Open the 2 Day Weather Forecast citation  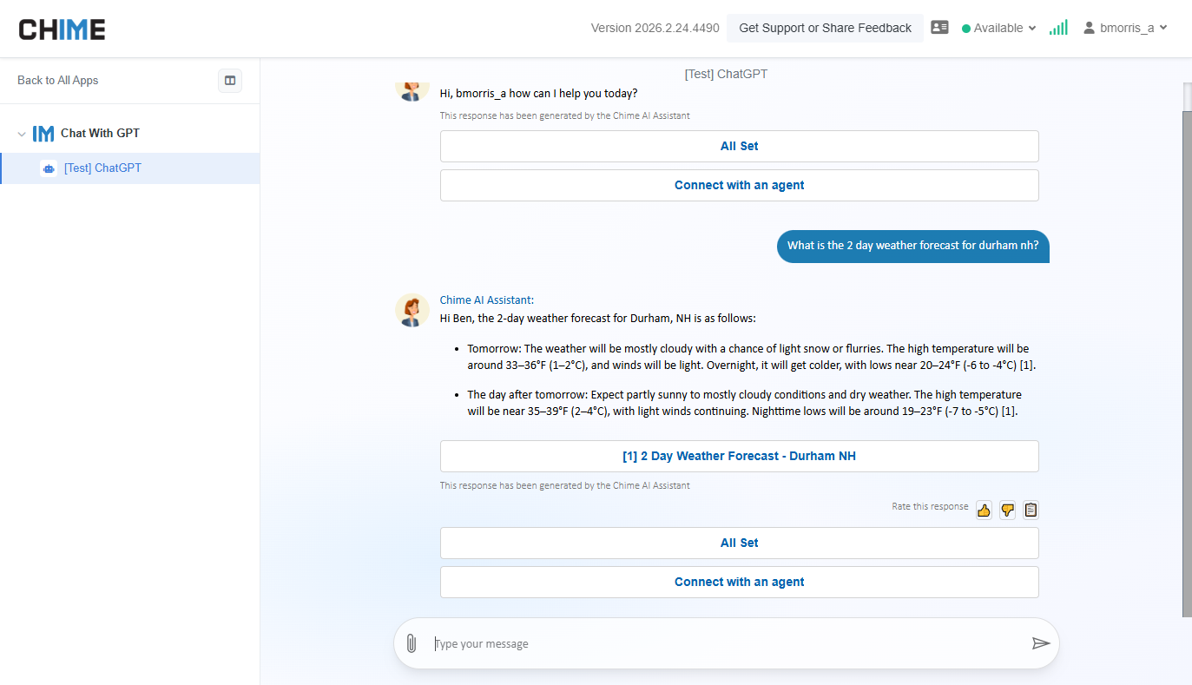(x=739, y=457)
